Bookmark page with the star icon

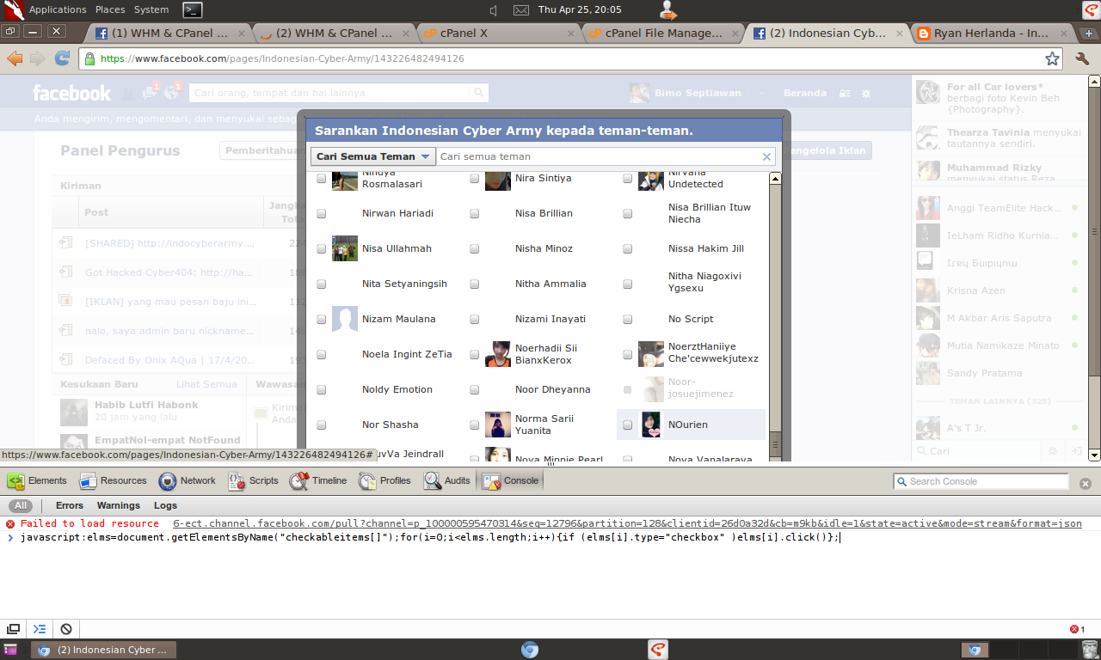pos(1052,58)
